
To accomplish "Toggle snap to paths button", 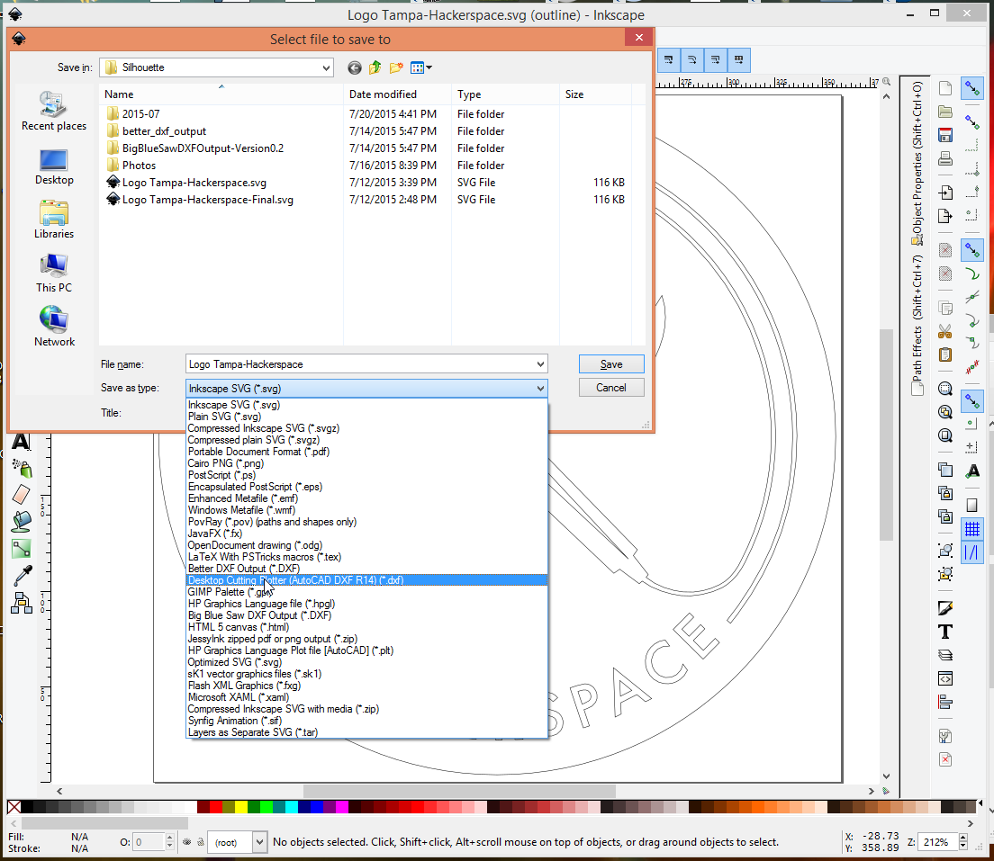I will [x=971, y=274].
